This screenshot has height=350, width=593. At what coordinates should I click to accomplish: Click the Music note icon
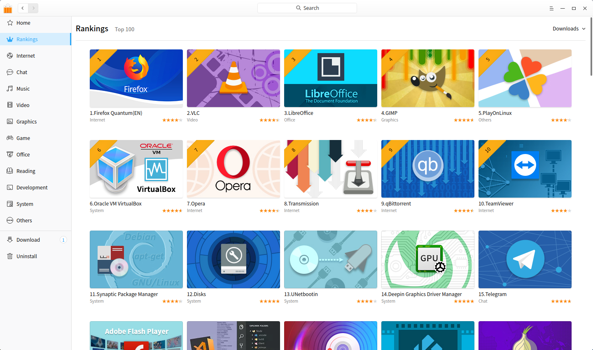point(10,89)
